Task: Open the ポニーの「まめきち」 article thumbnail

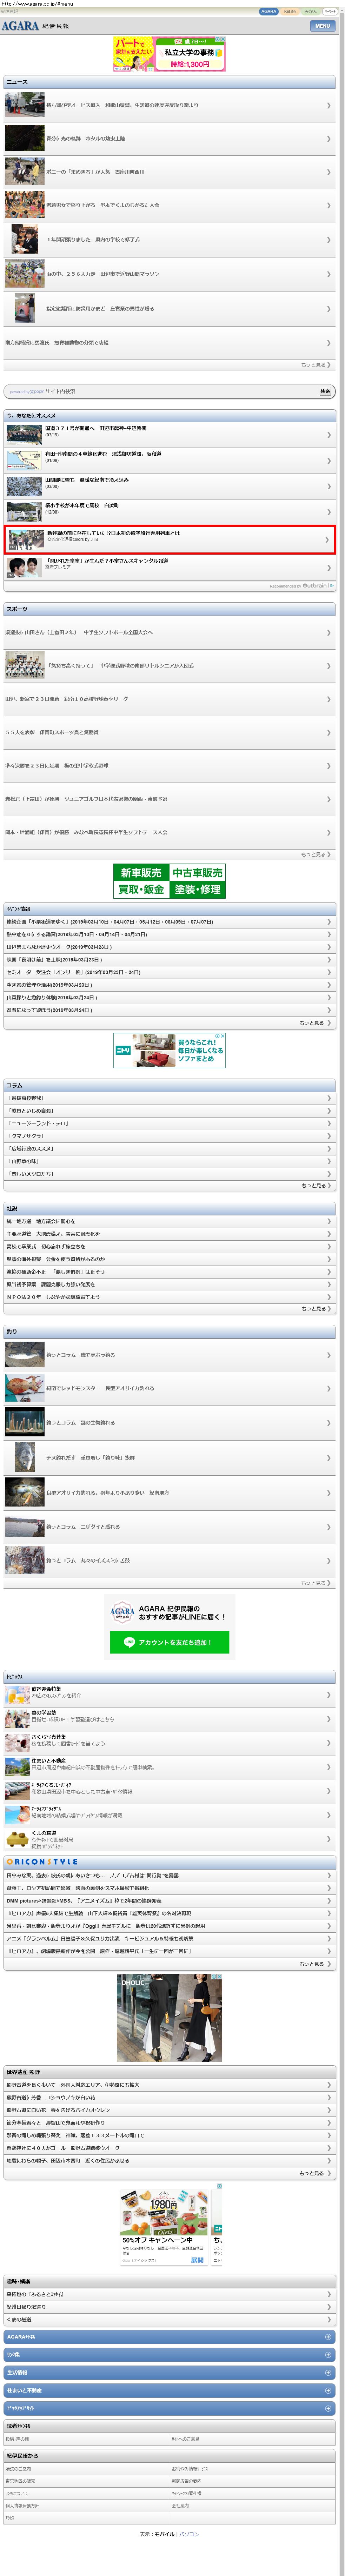Action: 25,172
